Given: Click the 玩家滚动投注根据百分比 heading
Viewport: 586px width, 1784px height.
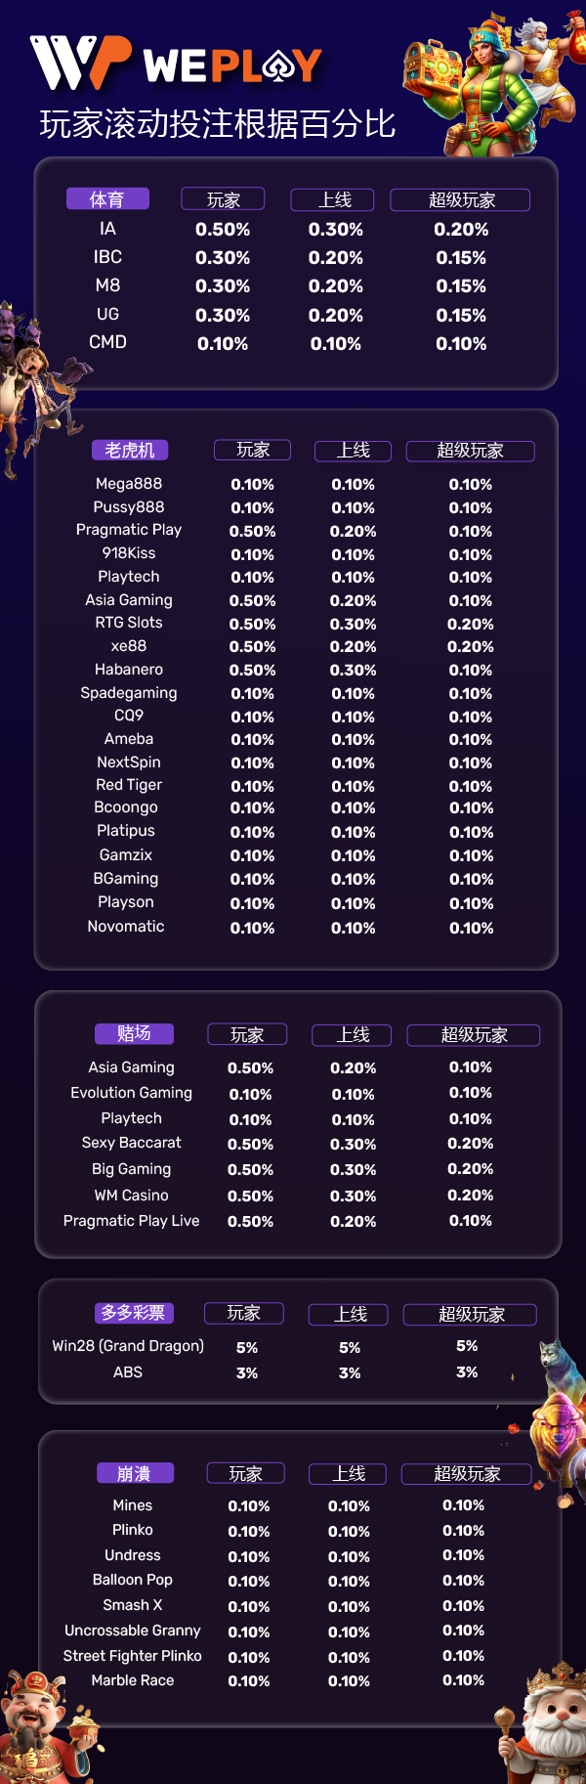Looking at the screenshot, I should click(x=218, y=124).
